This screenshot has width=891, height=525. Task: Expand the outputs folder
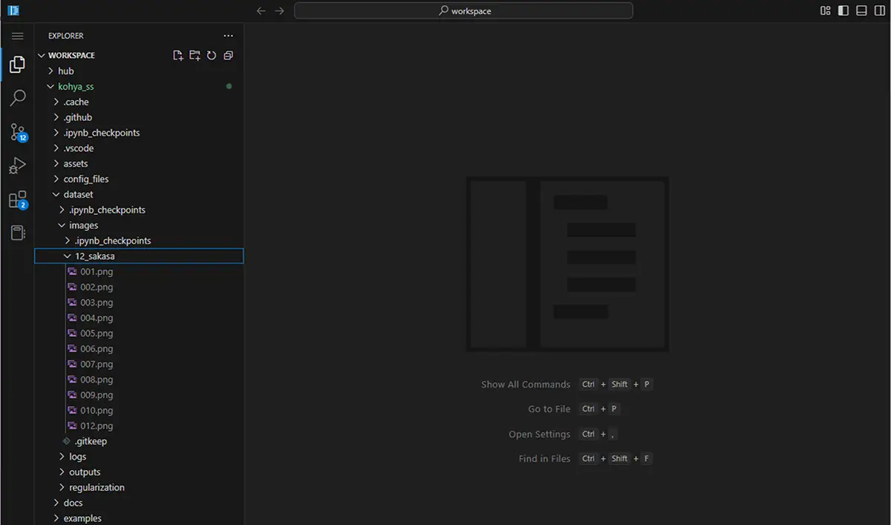tap(139, 472)
